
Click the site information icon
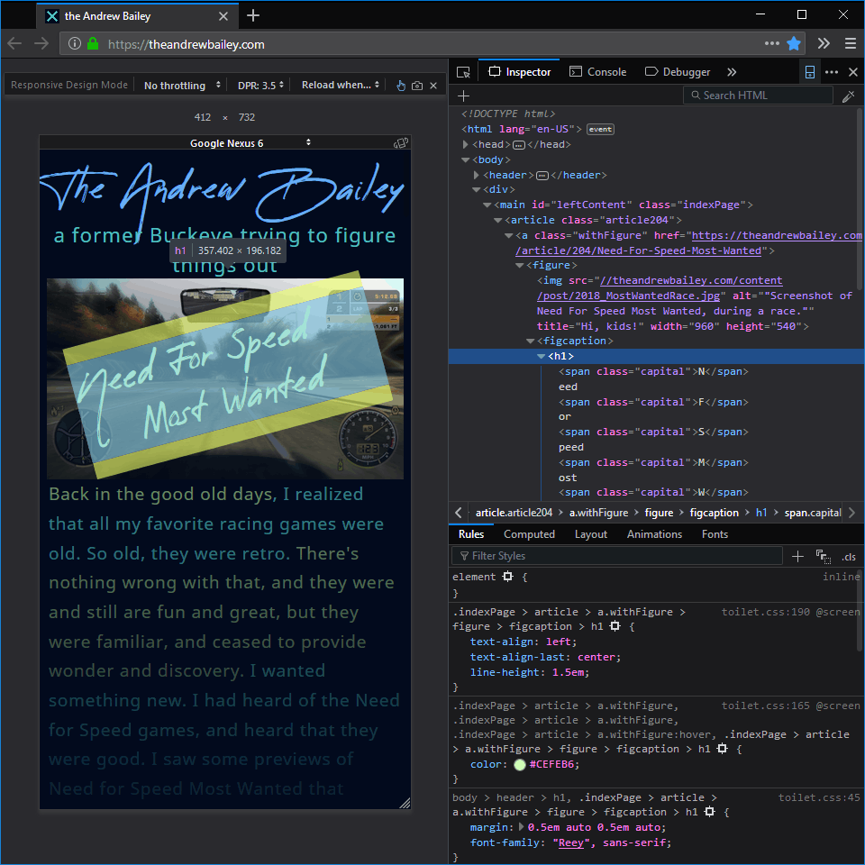(75, 43)
